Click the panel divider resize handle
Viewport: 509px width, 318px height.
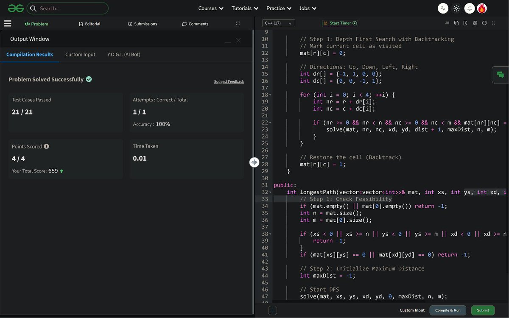[254, 162]
